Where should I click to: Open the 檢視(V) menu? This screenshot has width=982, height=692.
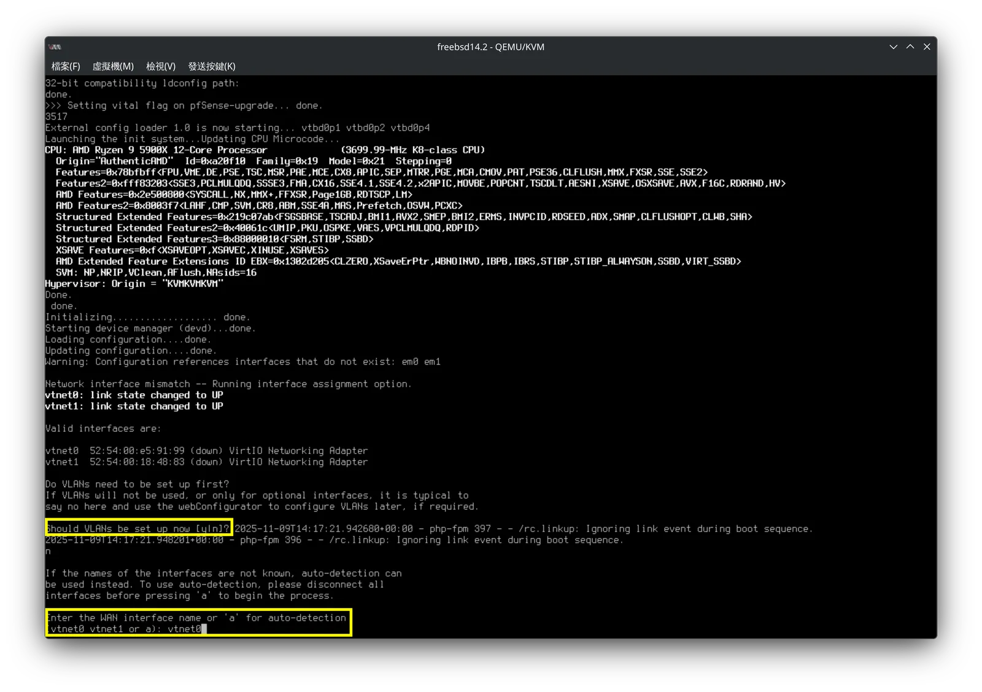tap(161, 66)
